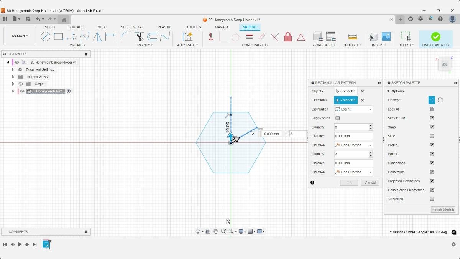
Task: Select the Pan hand tool
Action: pos(215,231)
